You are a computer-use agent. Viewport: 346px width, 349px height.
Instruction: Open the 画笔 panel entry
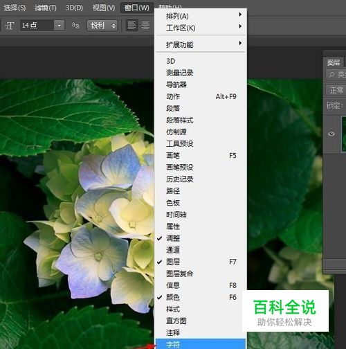(201, 156)
